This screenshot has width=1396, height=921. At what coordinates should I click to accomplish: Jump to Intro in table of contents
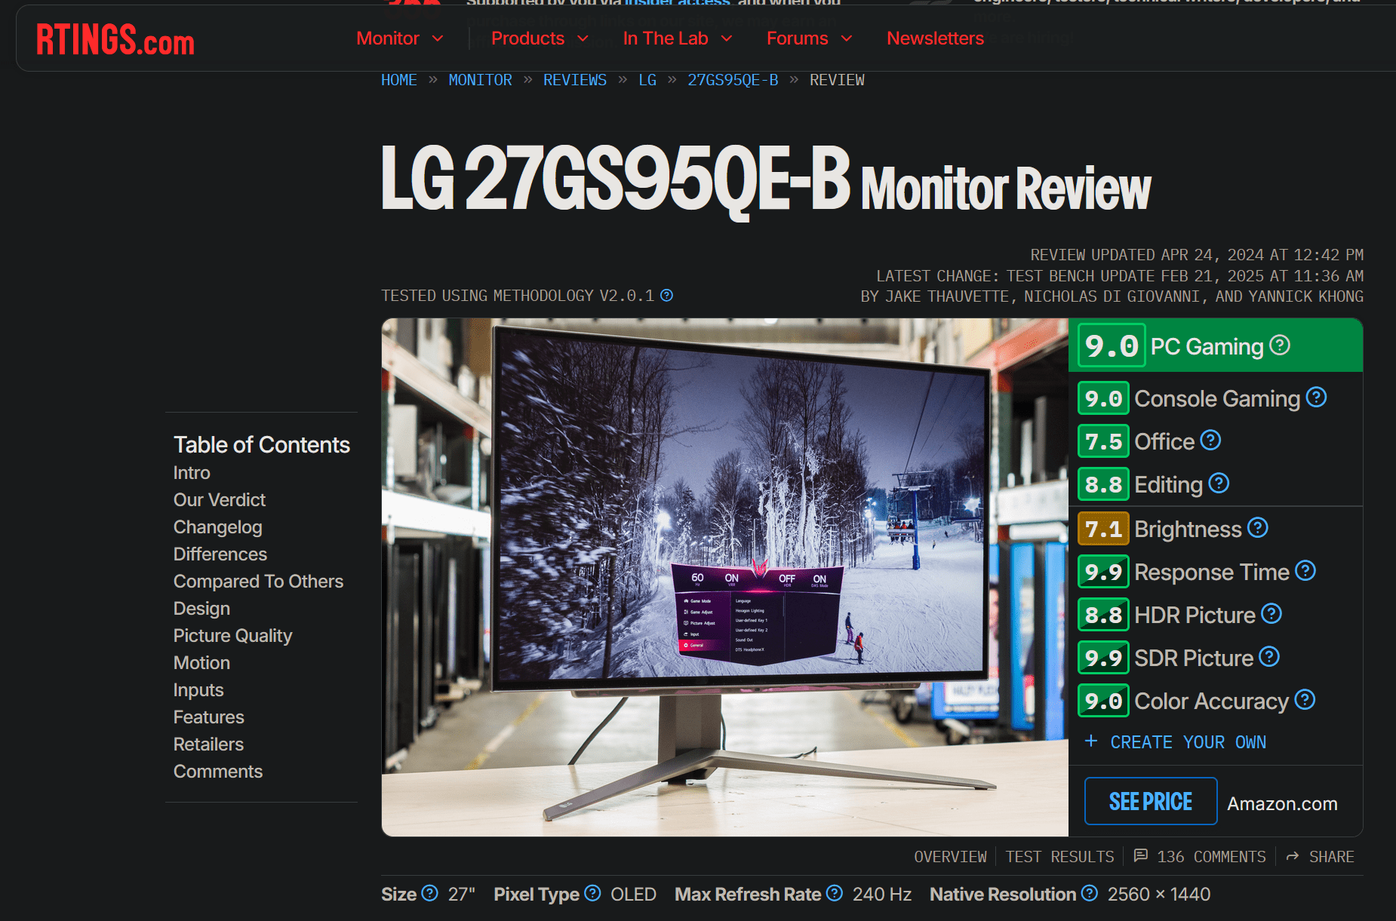(x=192, y=473)
